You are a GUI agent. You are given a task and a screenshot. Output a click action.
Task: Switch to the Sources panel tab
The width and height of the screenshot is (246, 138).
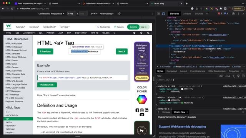point(199,14)
